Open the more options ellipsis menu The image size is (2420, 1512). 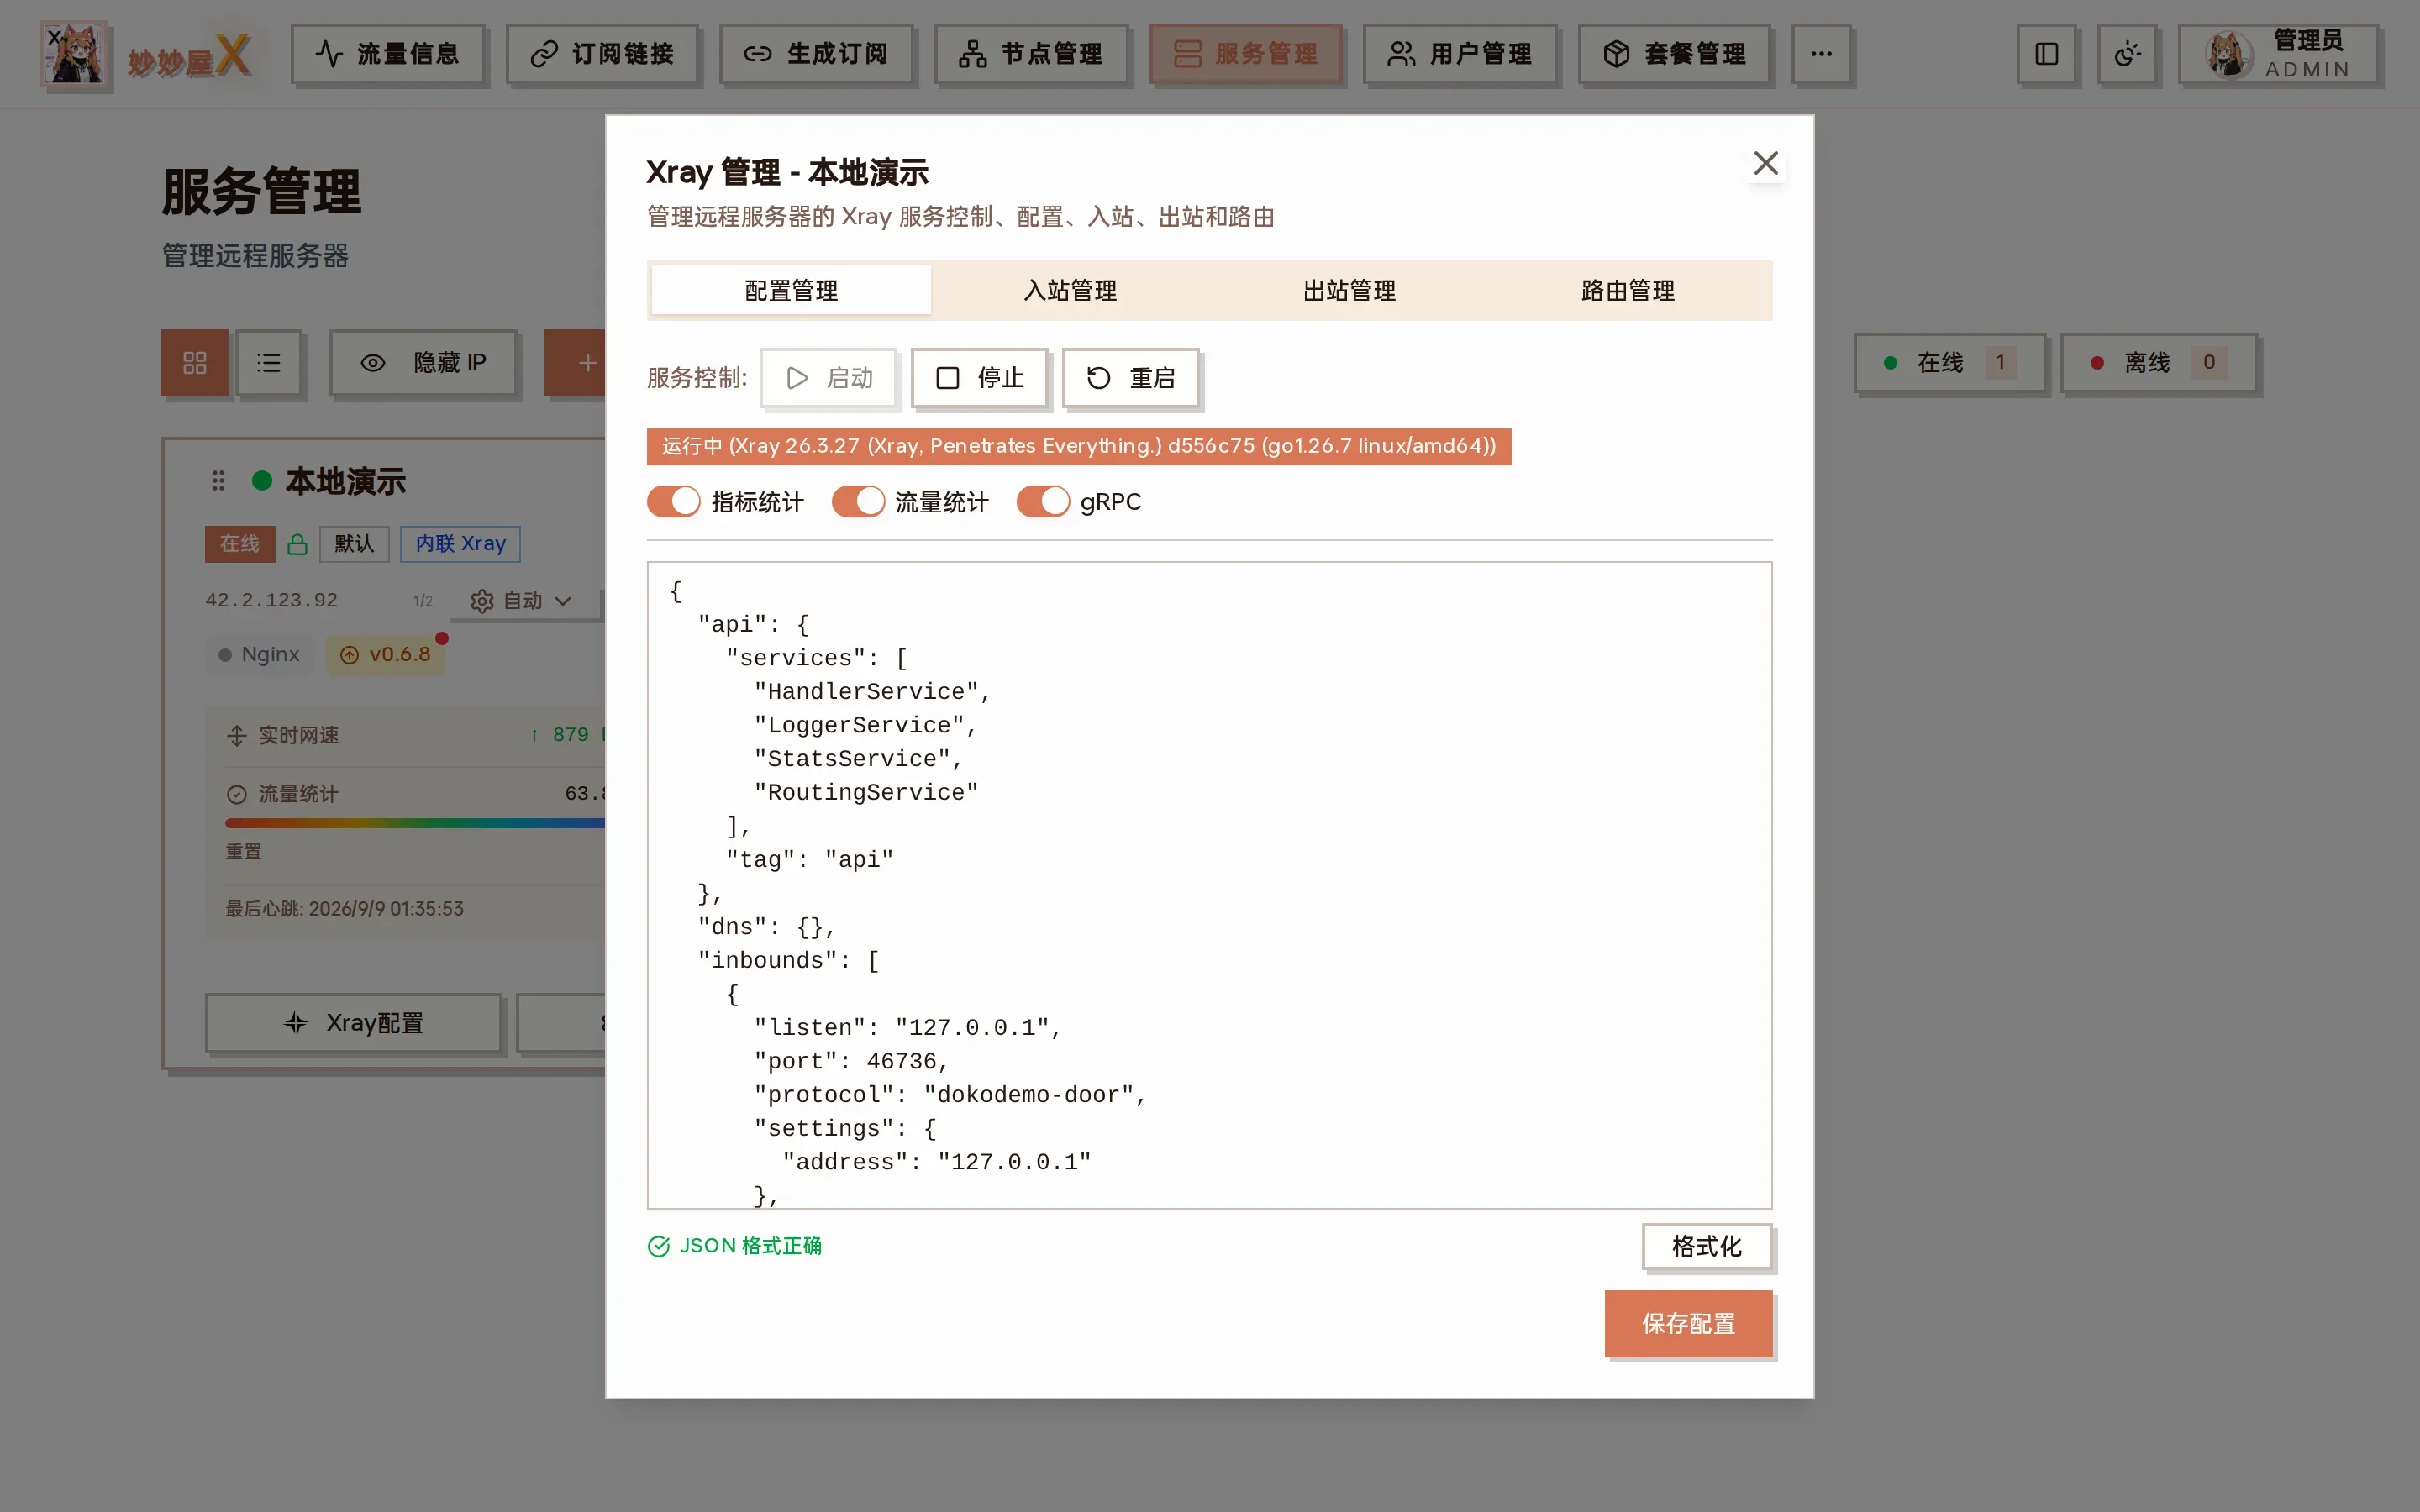point(1821,54)
